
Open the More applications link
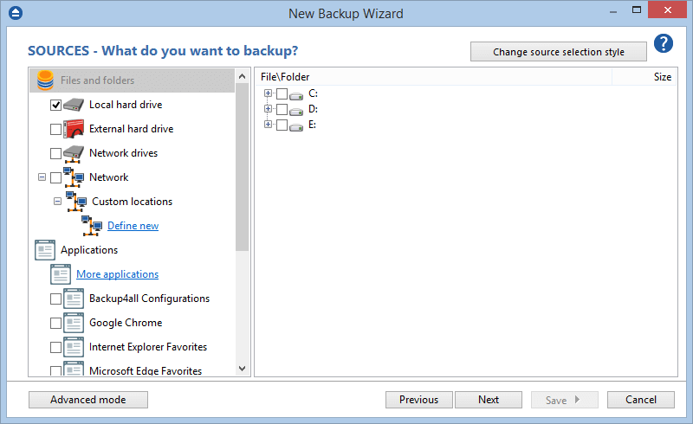pos(118,274)
